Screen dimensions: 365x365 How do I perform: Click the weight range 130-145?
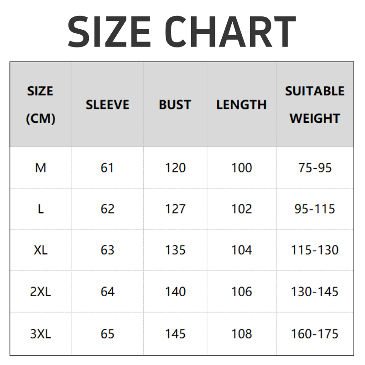tap(315, 292)
